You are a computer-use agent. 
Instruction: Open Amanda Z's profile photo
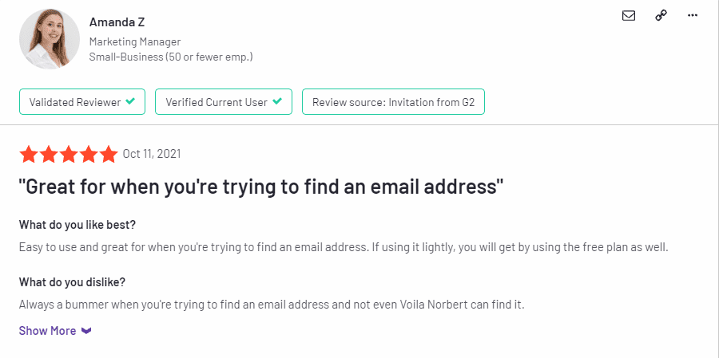(x=49, y=39)
